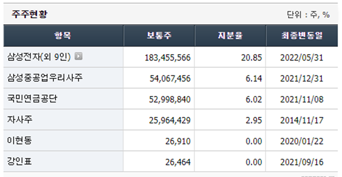Expand the 삼성전자(외 9인) arrow icon

click(79, 56)
